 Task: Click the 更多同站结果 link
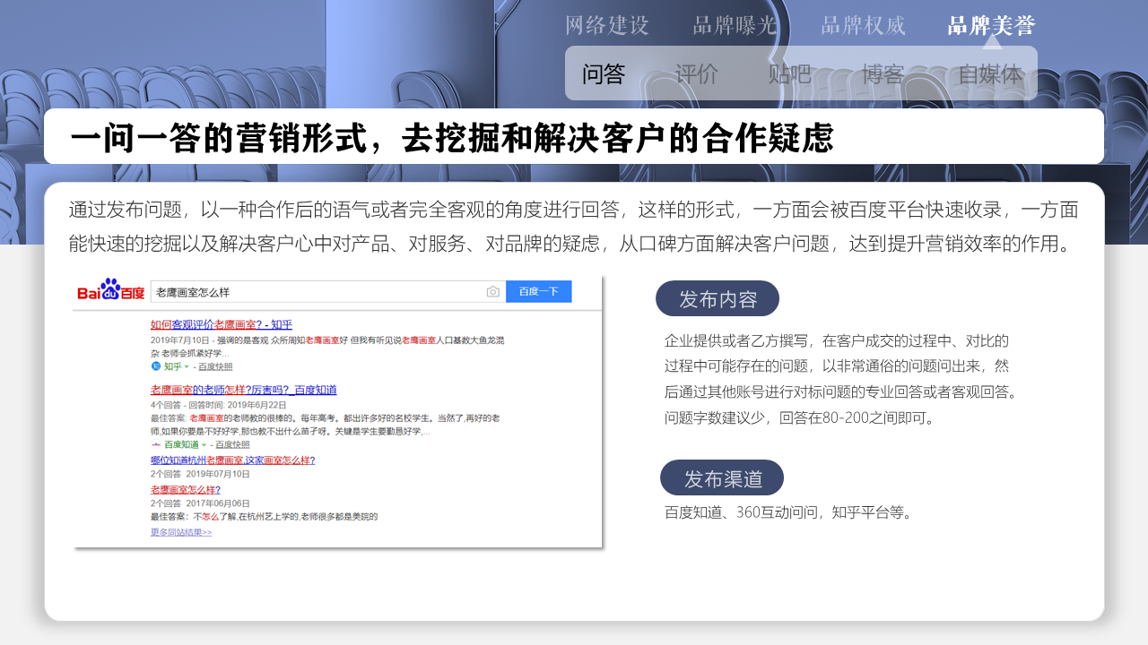coord(181,532)
